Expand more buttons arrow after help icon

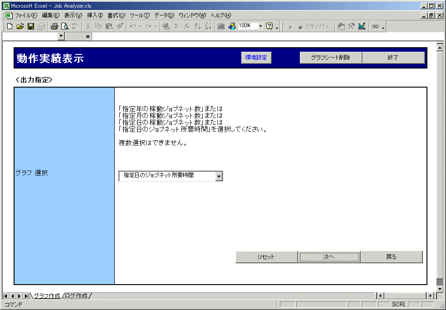tap(277, 27)
